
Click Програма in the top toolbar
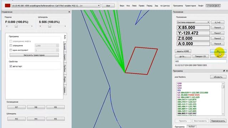coord(178,6)
